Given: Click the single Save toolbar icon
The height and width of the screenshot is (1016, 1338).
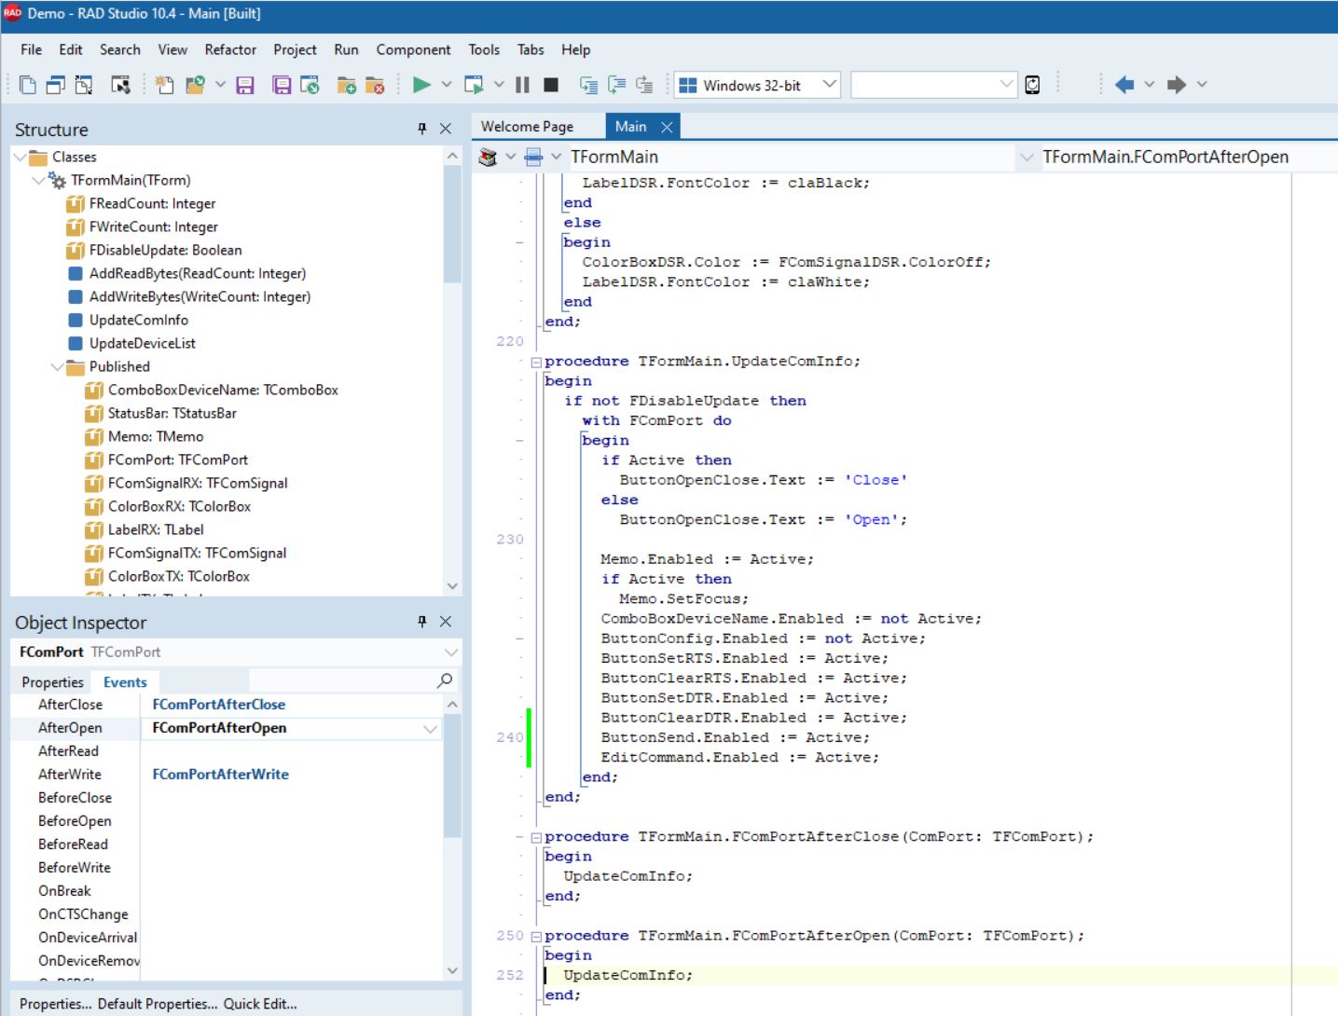Looking at the screenshot, I should coord(245,85).
